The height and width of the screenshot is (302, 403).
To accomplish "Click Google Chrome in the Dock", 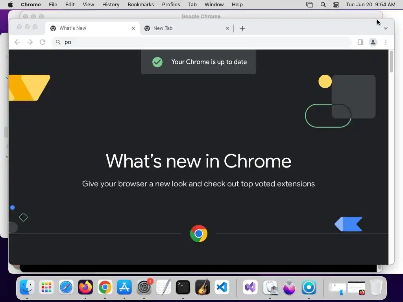I will [105, 287].
